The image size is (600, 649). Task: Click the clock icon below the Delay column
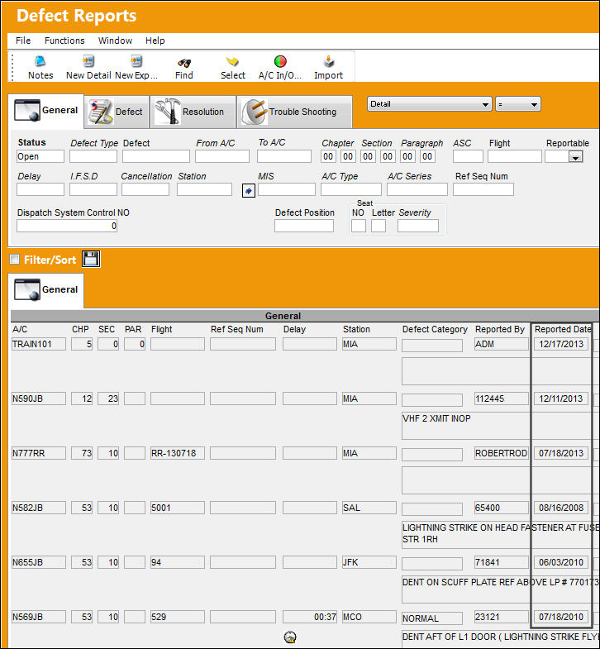[290, 637]
